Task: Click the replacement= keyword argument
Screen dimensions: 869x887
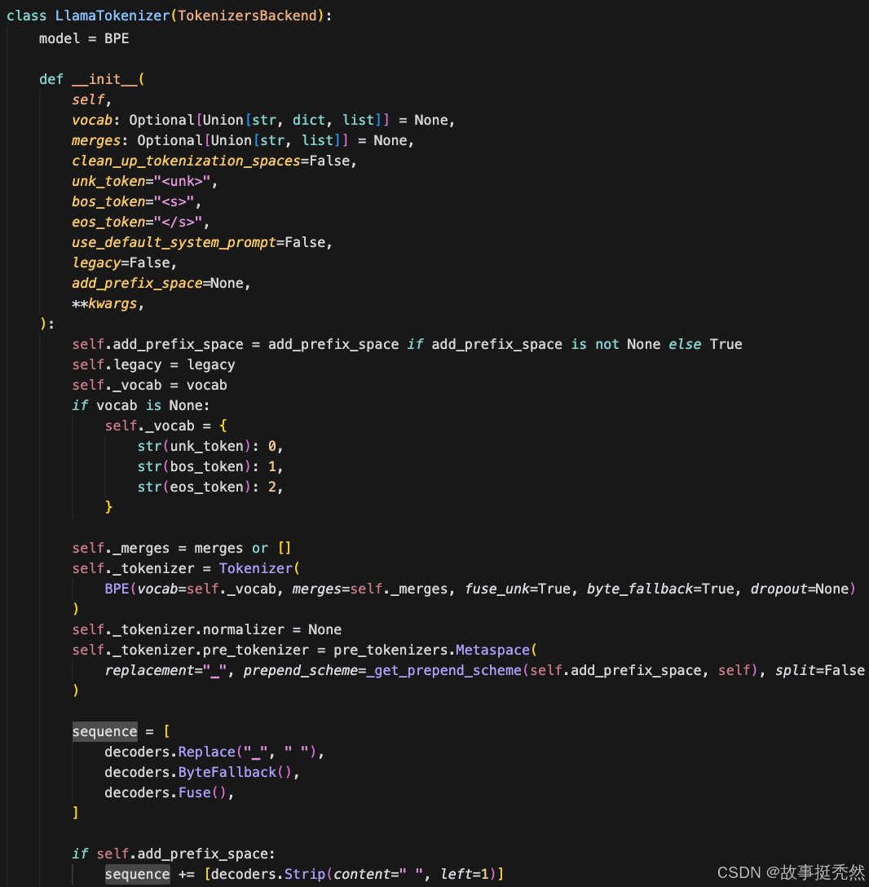Action: pos(153,670)
